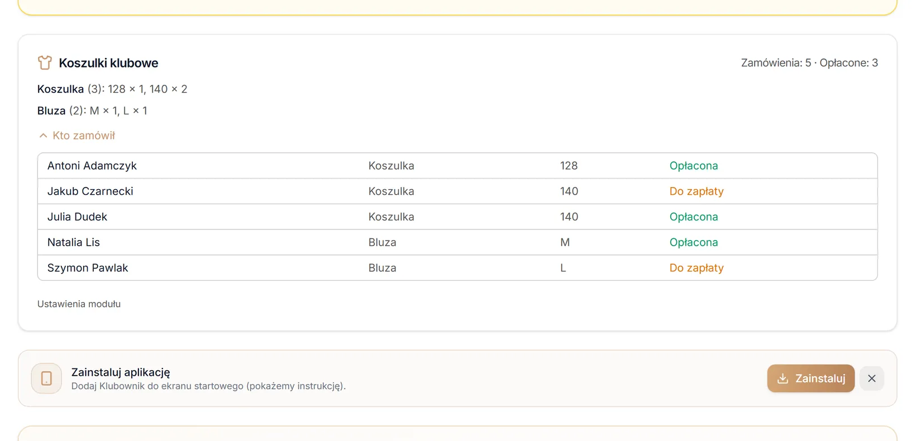Click the Koszulka (3) size summary line
Viewport: 916px width, 441px height.
112,89
